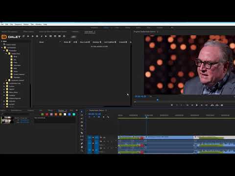Open the workspace overflow chevron menu
235x176 pixels.
pos(172,28)
